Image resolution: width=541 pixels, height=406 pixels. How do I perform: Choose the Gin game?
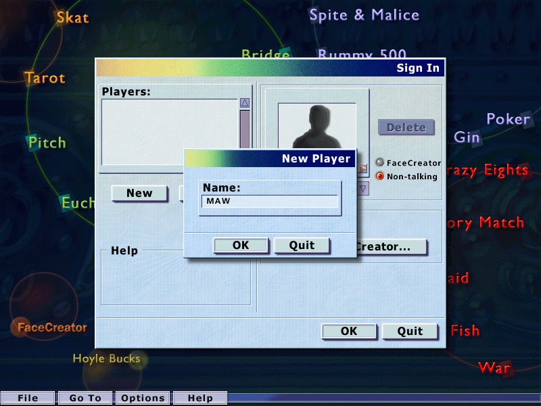(467, 137)
